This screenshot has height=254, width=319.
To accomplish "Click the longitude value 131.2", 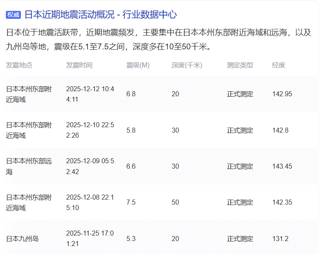I will click(x=280, y=239).
